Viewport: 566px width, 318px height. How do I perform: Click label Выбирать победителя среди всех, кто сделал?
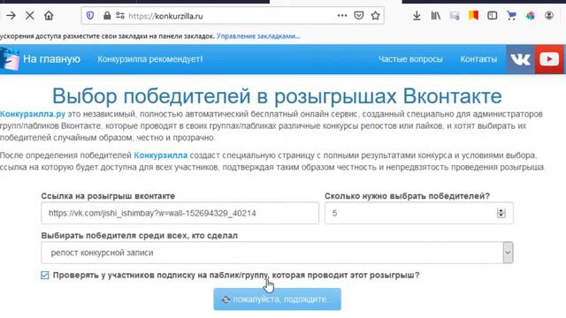coord(140,236)
